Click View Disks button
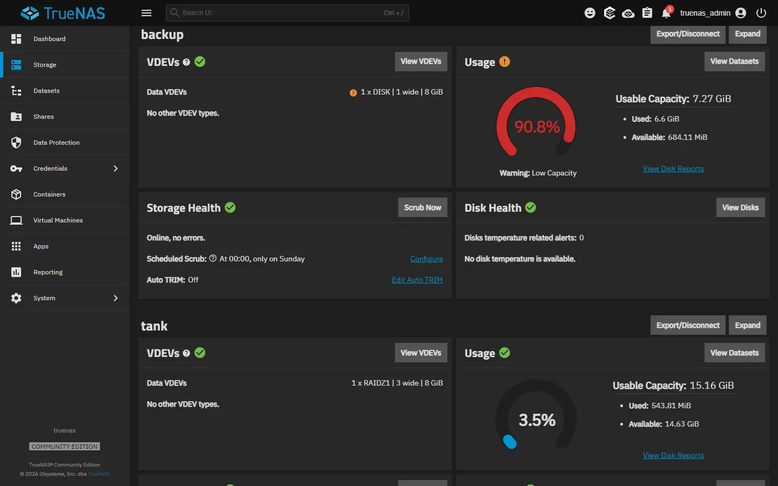The width and height of the screenshot is (778, 486). [x=740, y=207]
